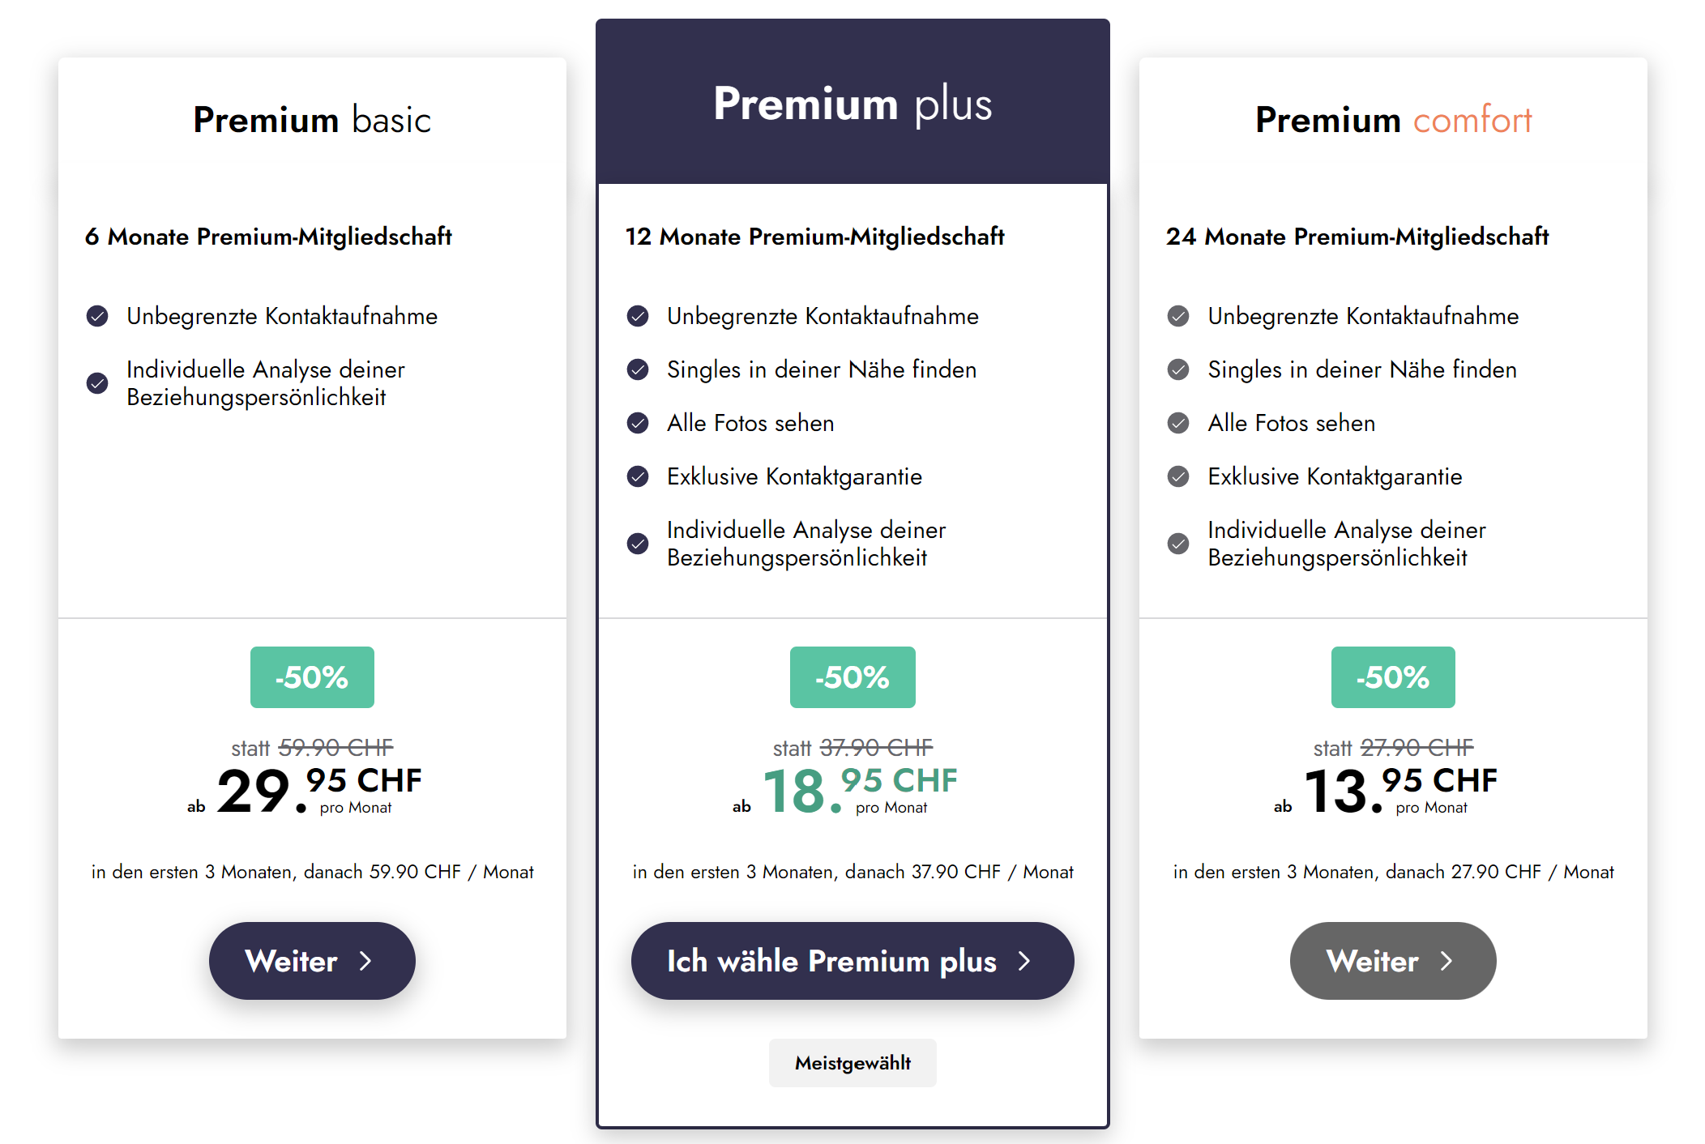Viewport: 1705px width, 1144px height.
Task: Click the green -50% badge on Premium plus
Action: click(x=852, y=677)
